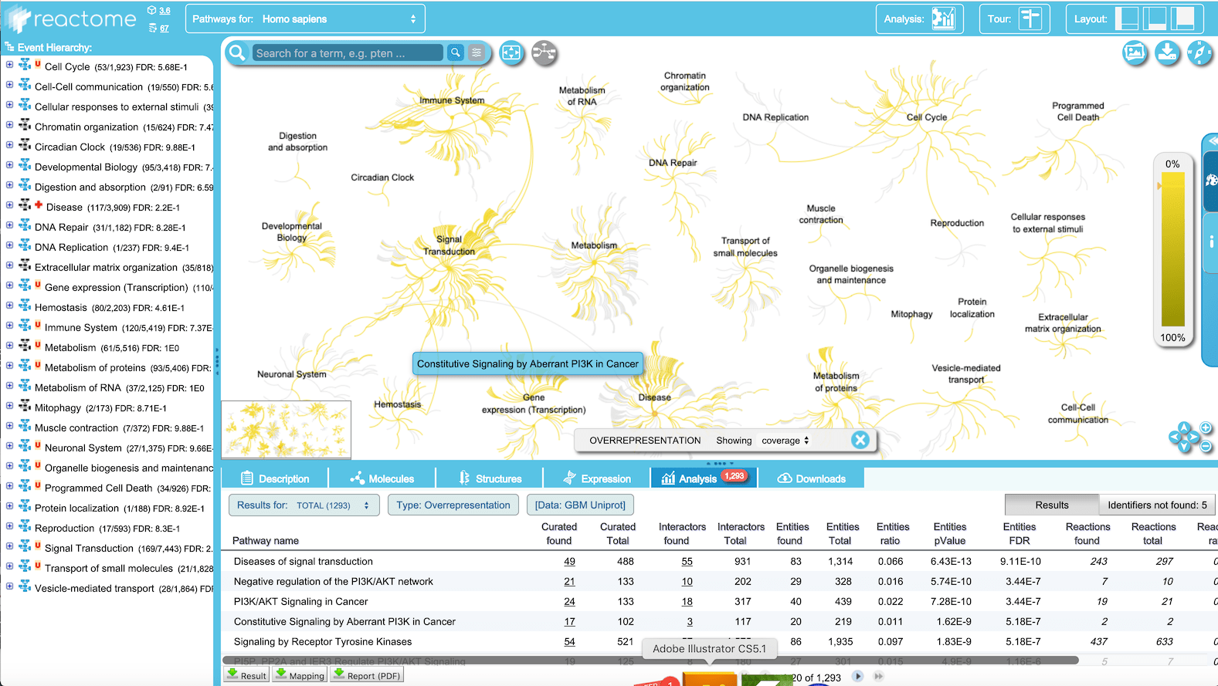Click the horizontal scrollbar under the results table
This screenshot has width=1218, height=686.
click(650, 661)
